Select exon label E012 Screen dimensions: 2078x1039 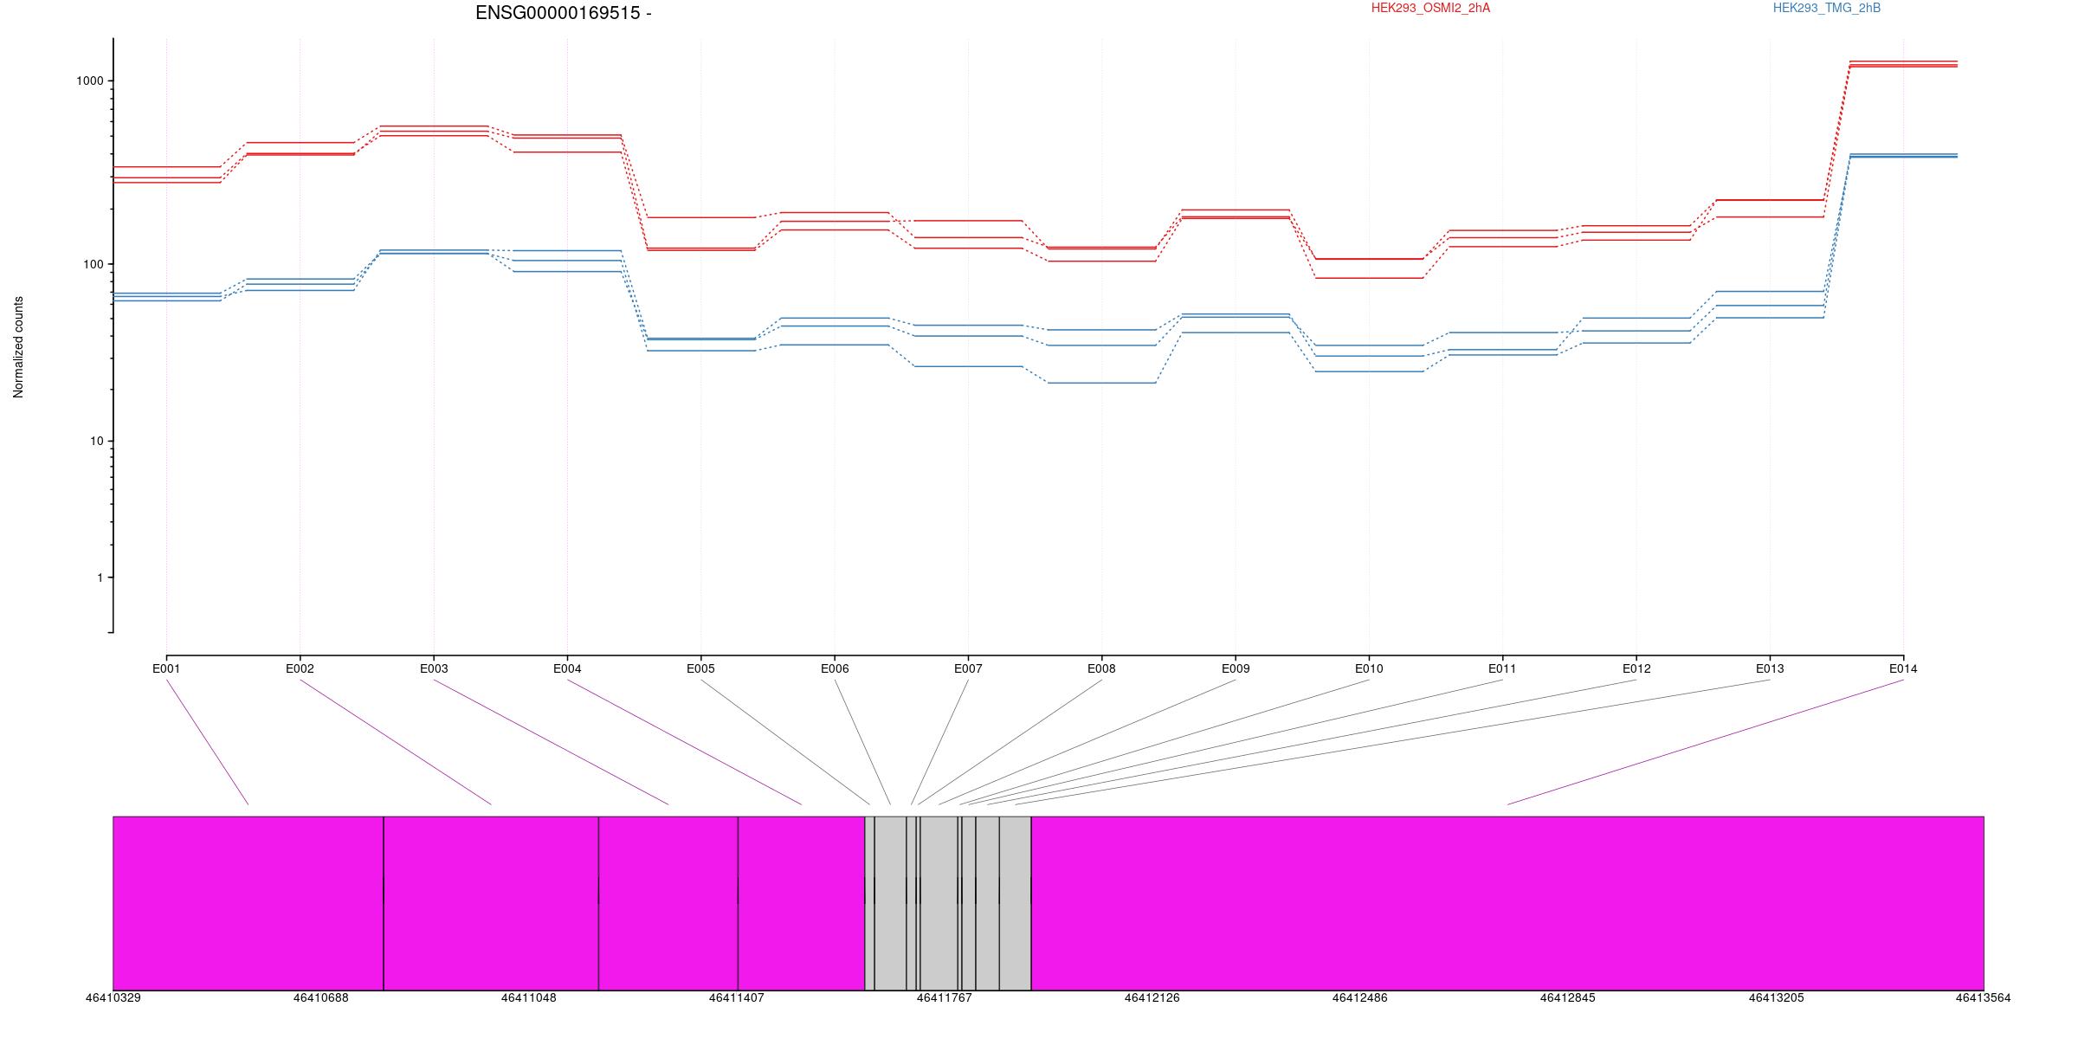(1636, 668)
